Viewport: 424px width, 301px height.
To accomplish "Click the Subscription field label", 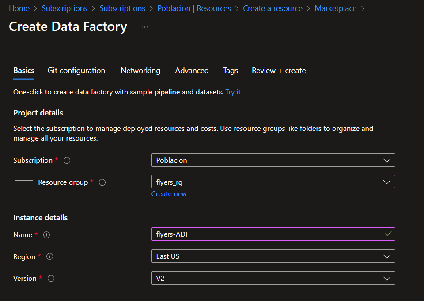I will (33, 160).
